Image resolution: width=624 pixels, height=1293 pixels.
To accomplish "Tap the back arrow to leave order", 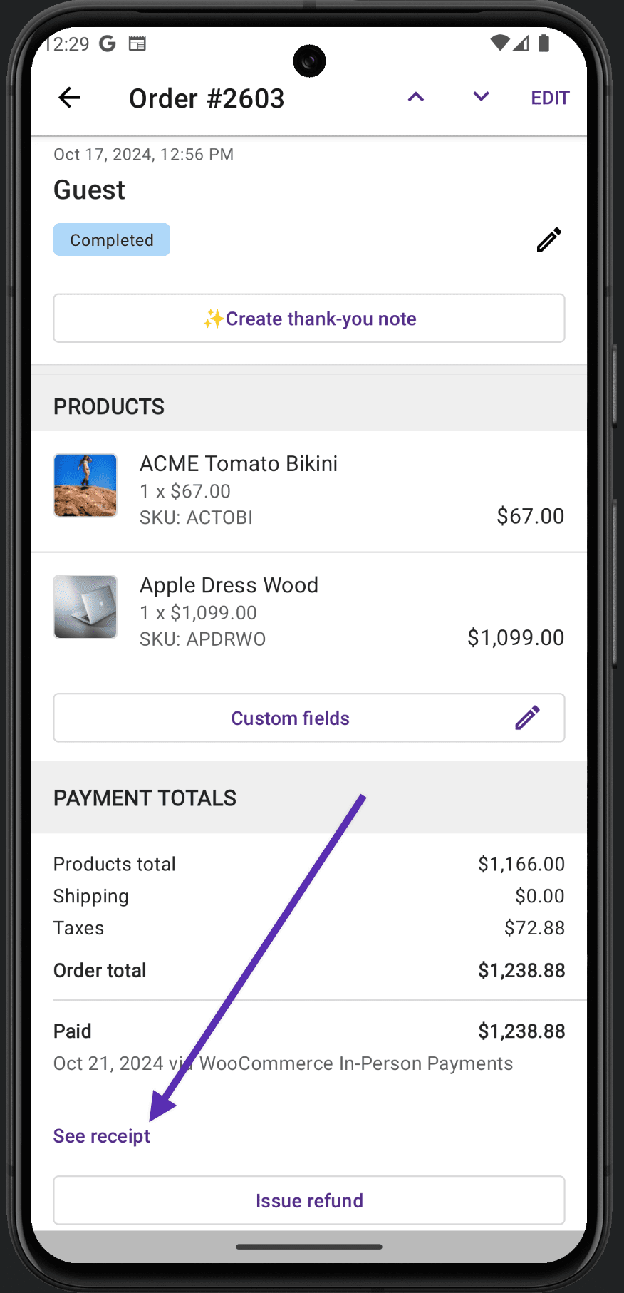I will point(68,98).
